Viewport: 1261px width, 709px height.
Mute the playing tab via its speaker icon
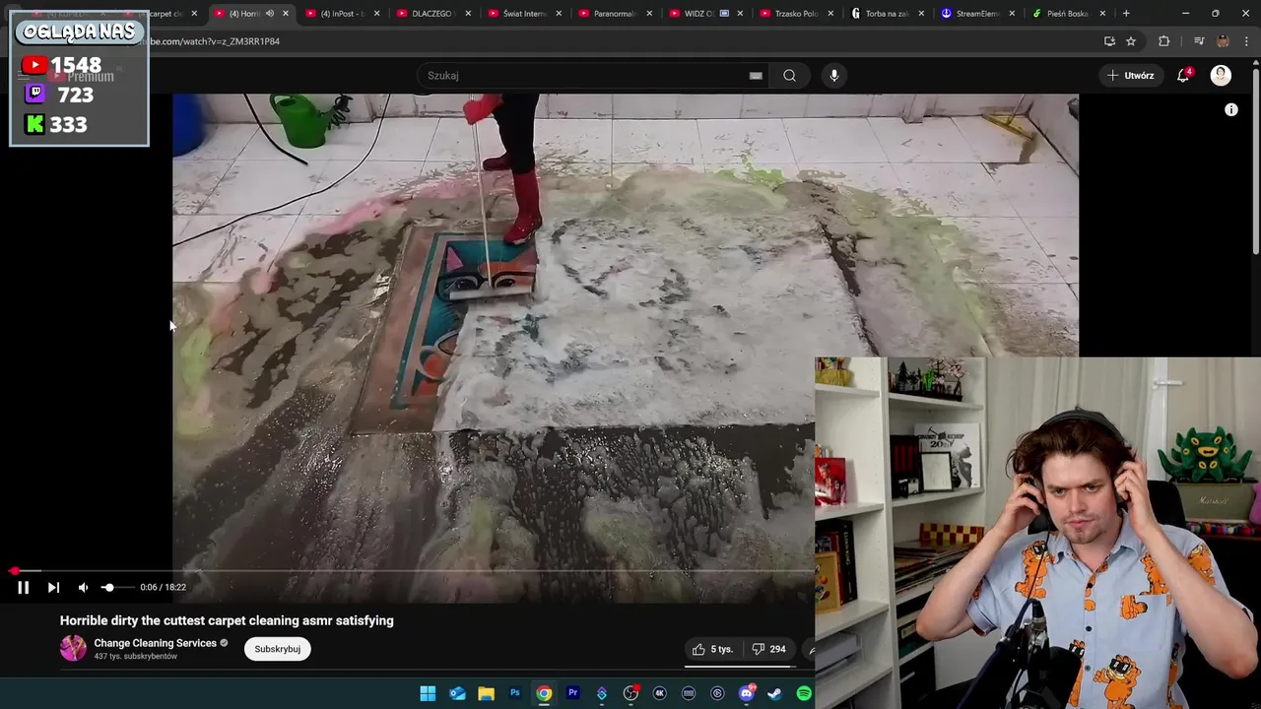click(269, 14)
